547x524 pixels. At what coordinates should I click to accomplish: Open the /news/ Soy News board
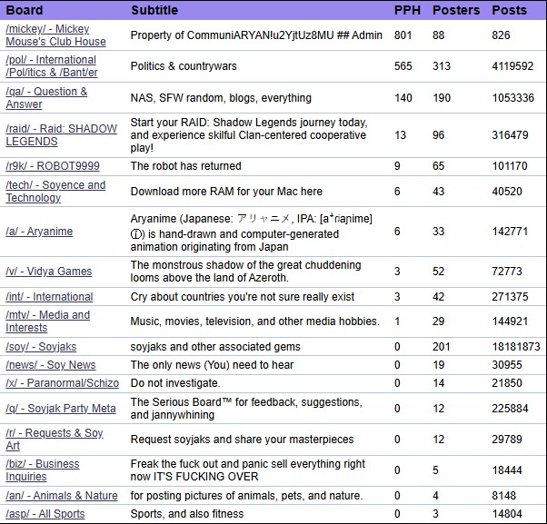point(51,365)
